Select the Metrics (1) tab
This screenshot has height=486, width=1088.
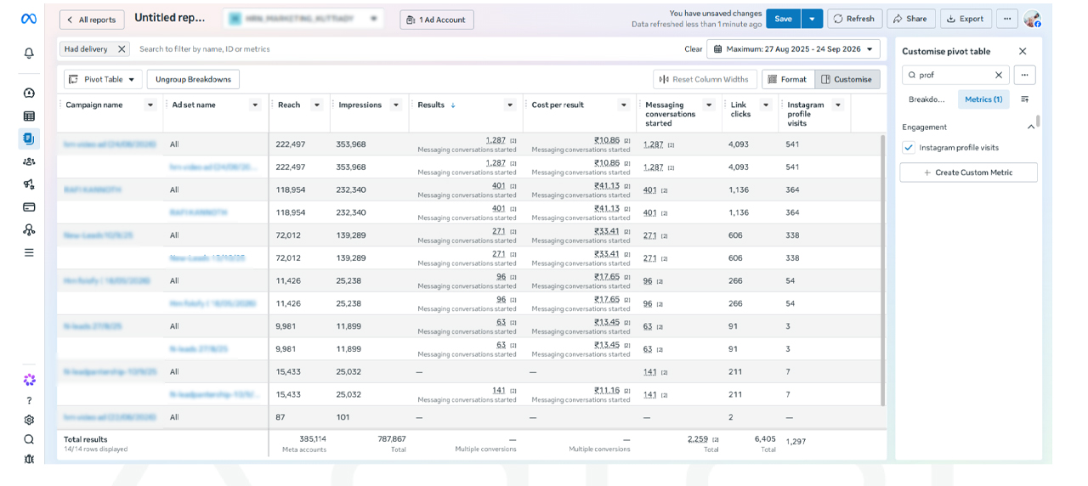coord(983,99)
